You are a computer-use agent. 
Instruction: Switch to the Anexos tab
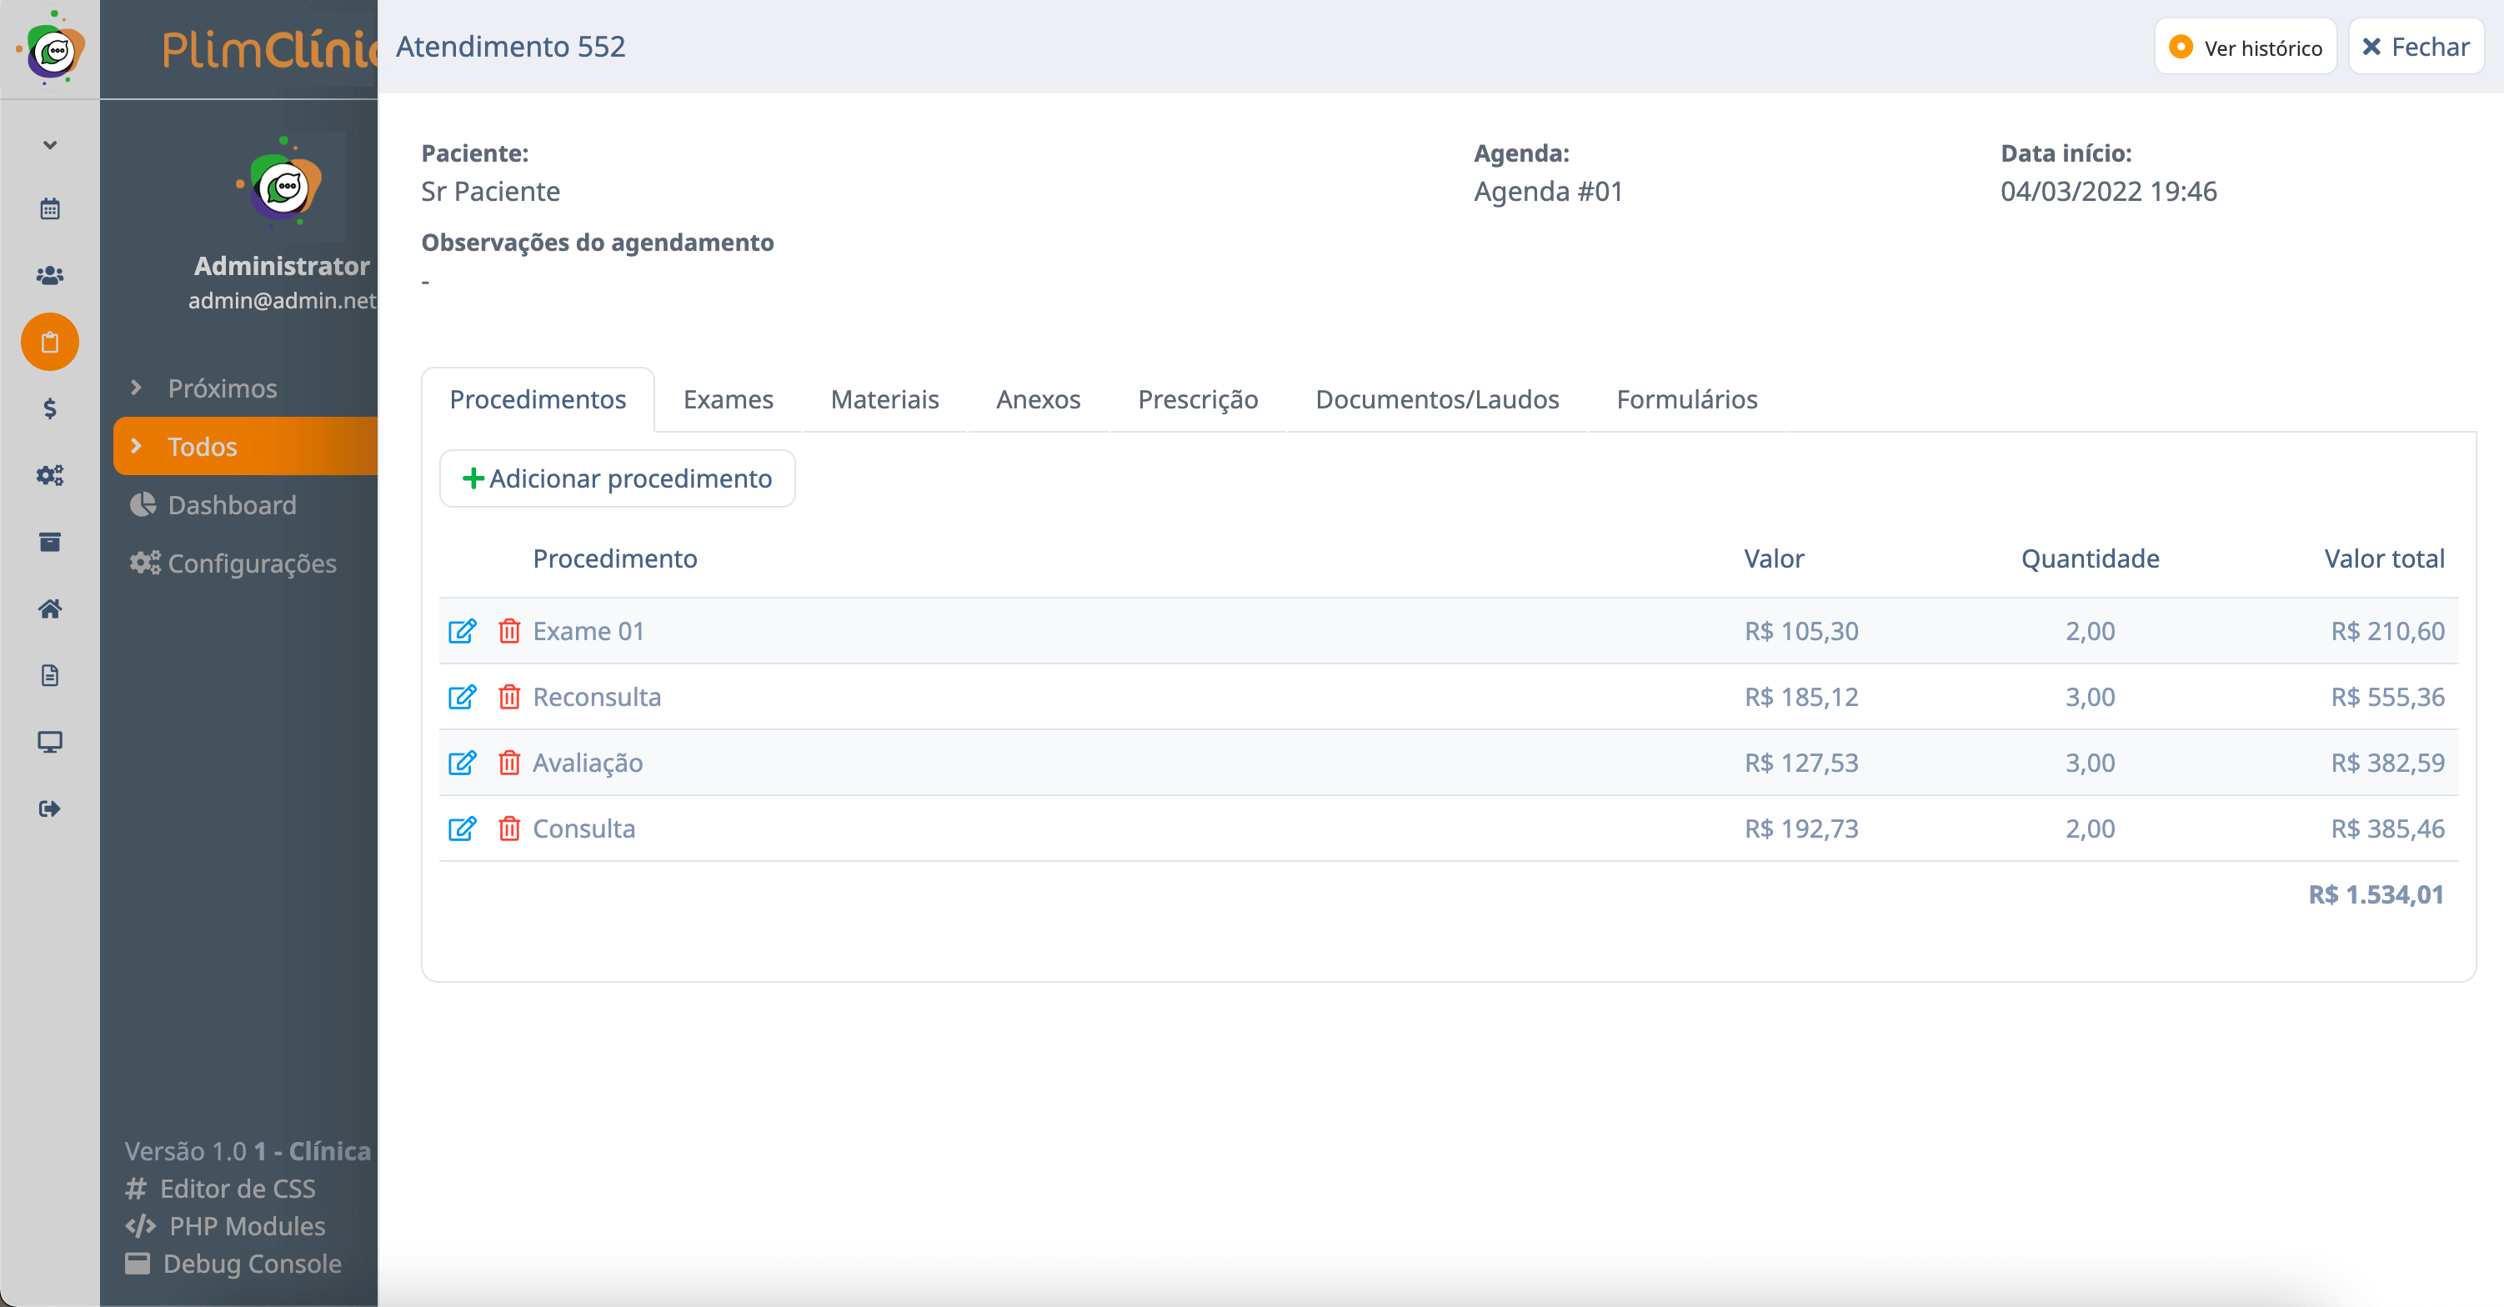click(1038, 399)
